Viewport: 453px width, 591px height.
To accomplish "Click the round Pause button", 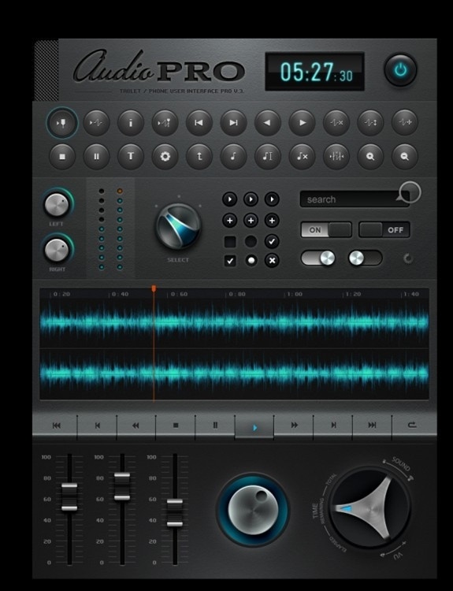I will pyautogui.click(x=96, y=156).
